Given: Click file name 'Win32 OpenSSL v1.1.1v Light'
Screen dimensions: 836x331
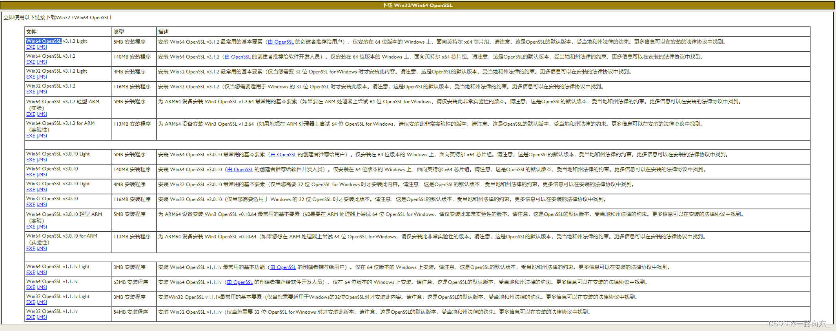Looking at the screenshot, I should pyautogui.click(x=58, y=296).
